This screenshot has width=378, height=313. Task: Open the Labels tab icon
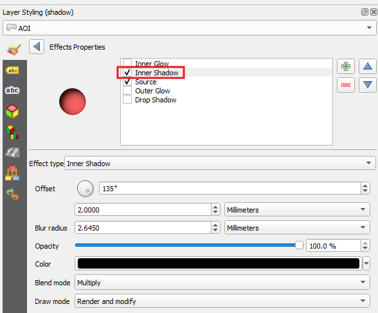pyautogui.click(x=12, y=70)
